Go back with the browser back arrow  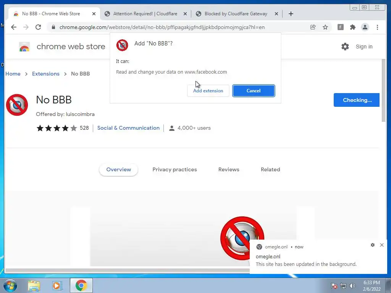14,27
